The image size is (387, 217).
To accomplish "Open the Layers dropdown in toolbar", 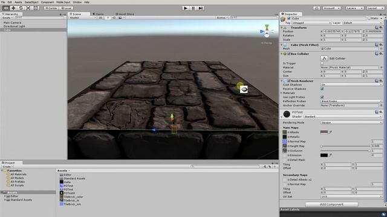I will 354,8.
